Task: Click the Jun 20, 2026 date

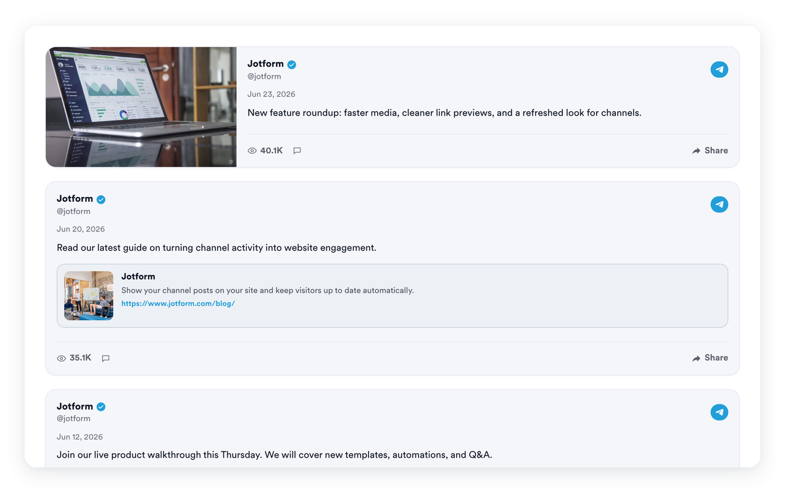Action: coord(81,229)
